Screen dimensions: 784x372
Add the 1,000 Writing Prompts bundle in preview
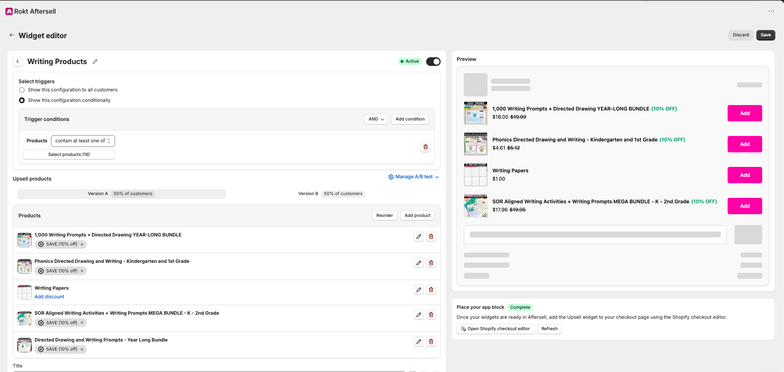(744, 113)
